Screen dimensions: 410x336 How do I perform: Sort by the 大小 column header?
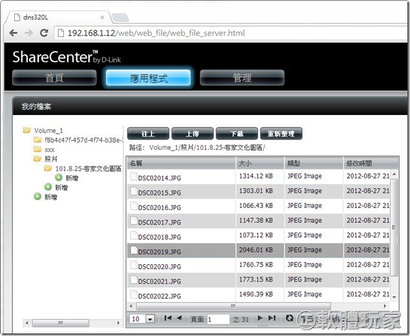tap(260, 163)
